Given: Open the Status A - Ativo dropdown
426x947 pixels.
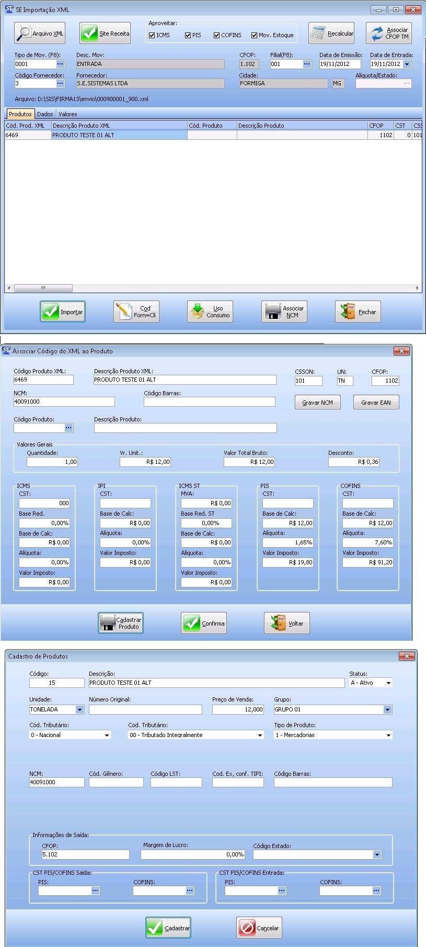Looking at the screenshot, I should [388, 683].
